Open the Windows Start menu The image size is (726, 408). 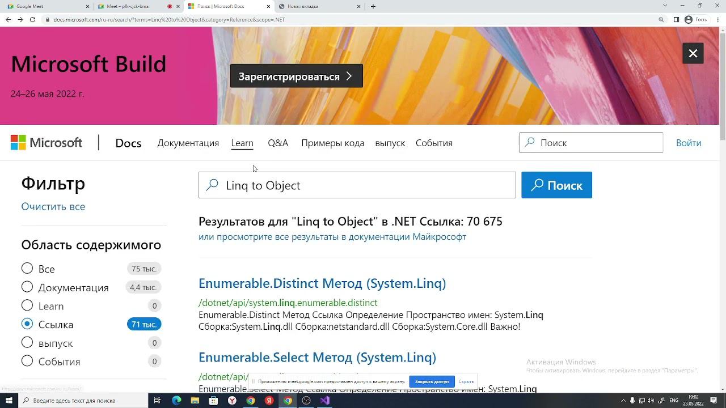[x=9, y=401]
